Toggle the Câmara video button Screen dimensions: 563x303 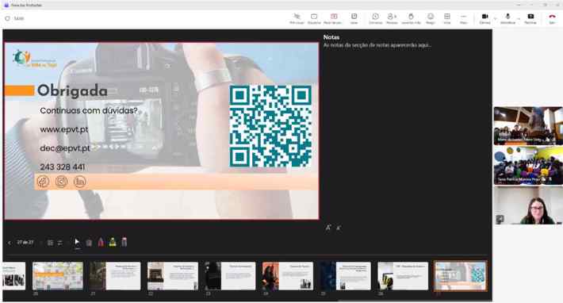[484, 18]
